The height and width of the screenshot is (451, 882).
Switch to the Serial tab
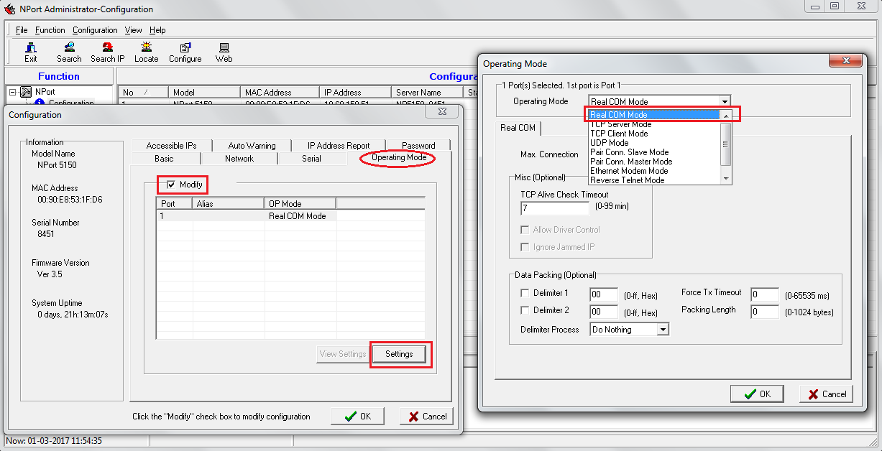point(311,159)
